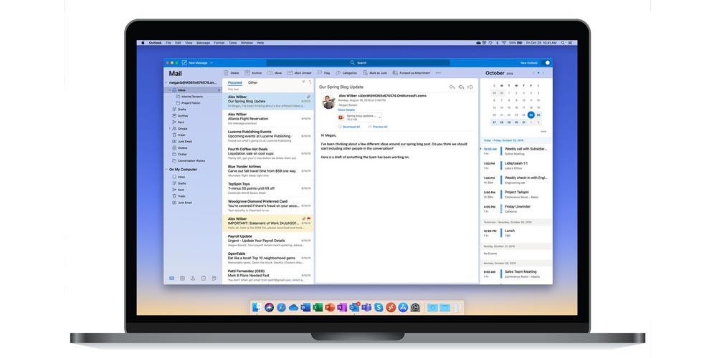Viewport: 717px width, 358px height.
Task: Go to next month in calendar
Action: coord(543,73)
